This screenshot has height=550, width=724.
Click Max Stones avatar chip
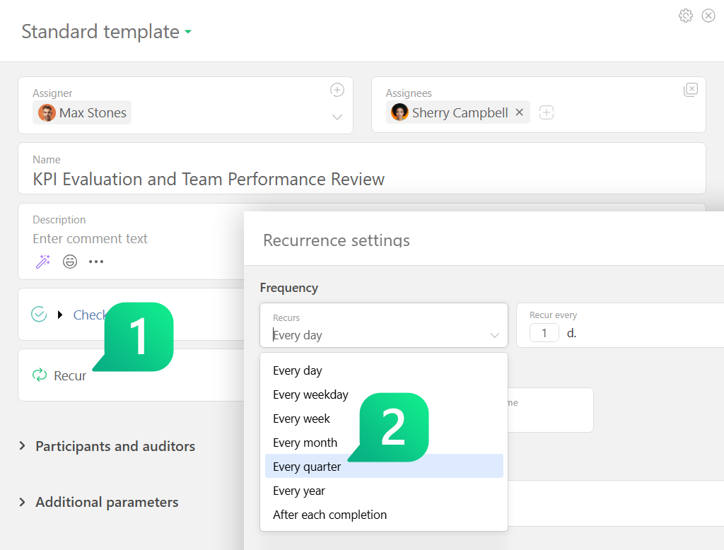coord(82,112)
